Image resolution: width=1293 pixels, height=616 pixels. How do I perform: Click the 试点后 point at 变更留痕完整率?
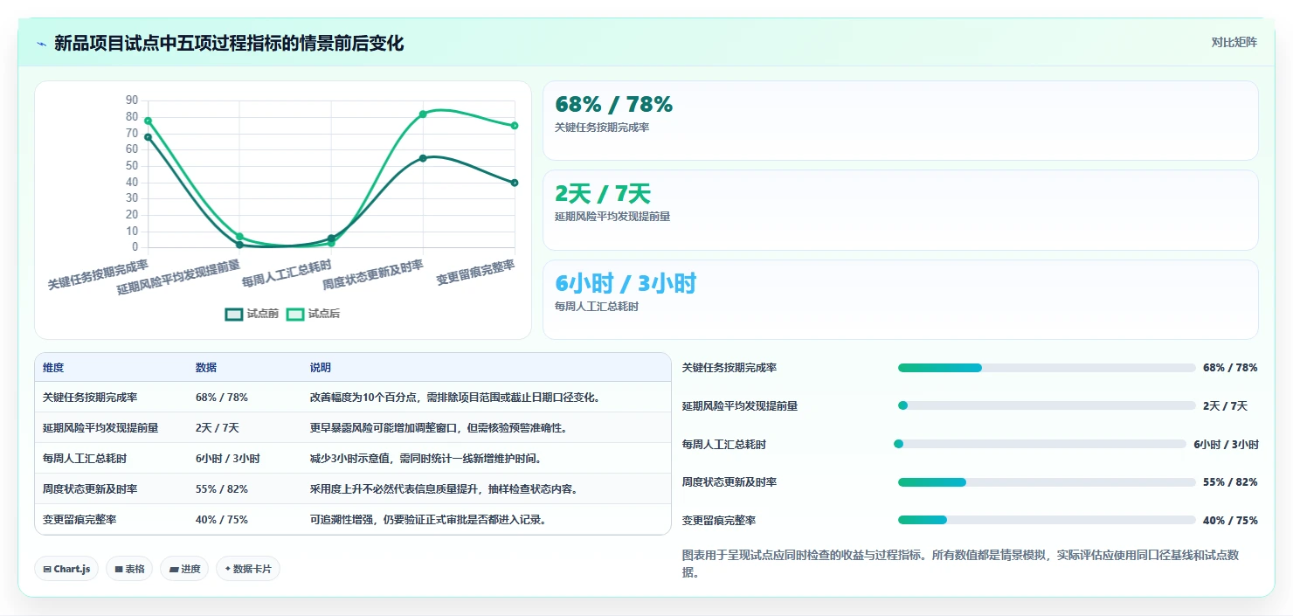click(515, 126)
